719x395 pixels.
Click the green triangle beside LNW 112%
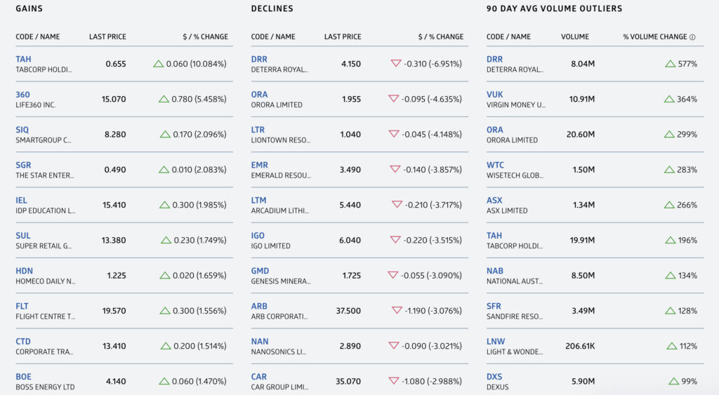point(672,346)
